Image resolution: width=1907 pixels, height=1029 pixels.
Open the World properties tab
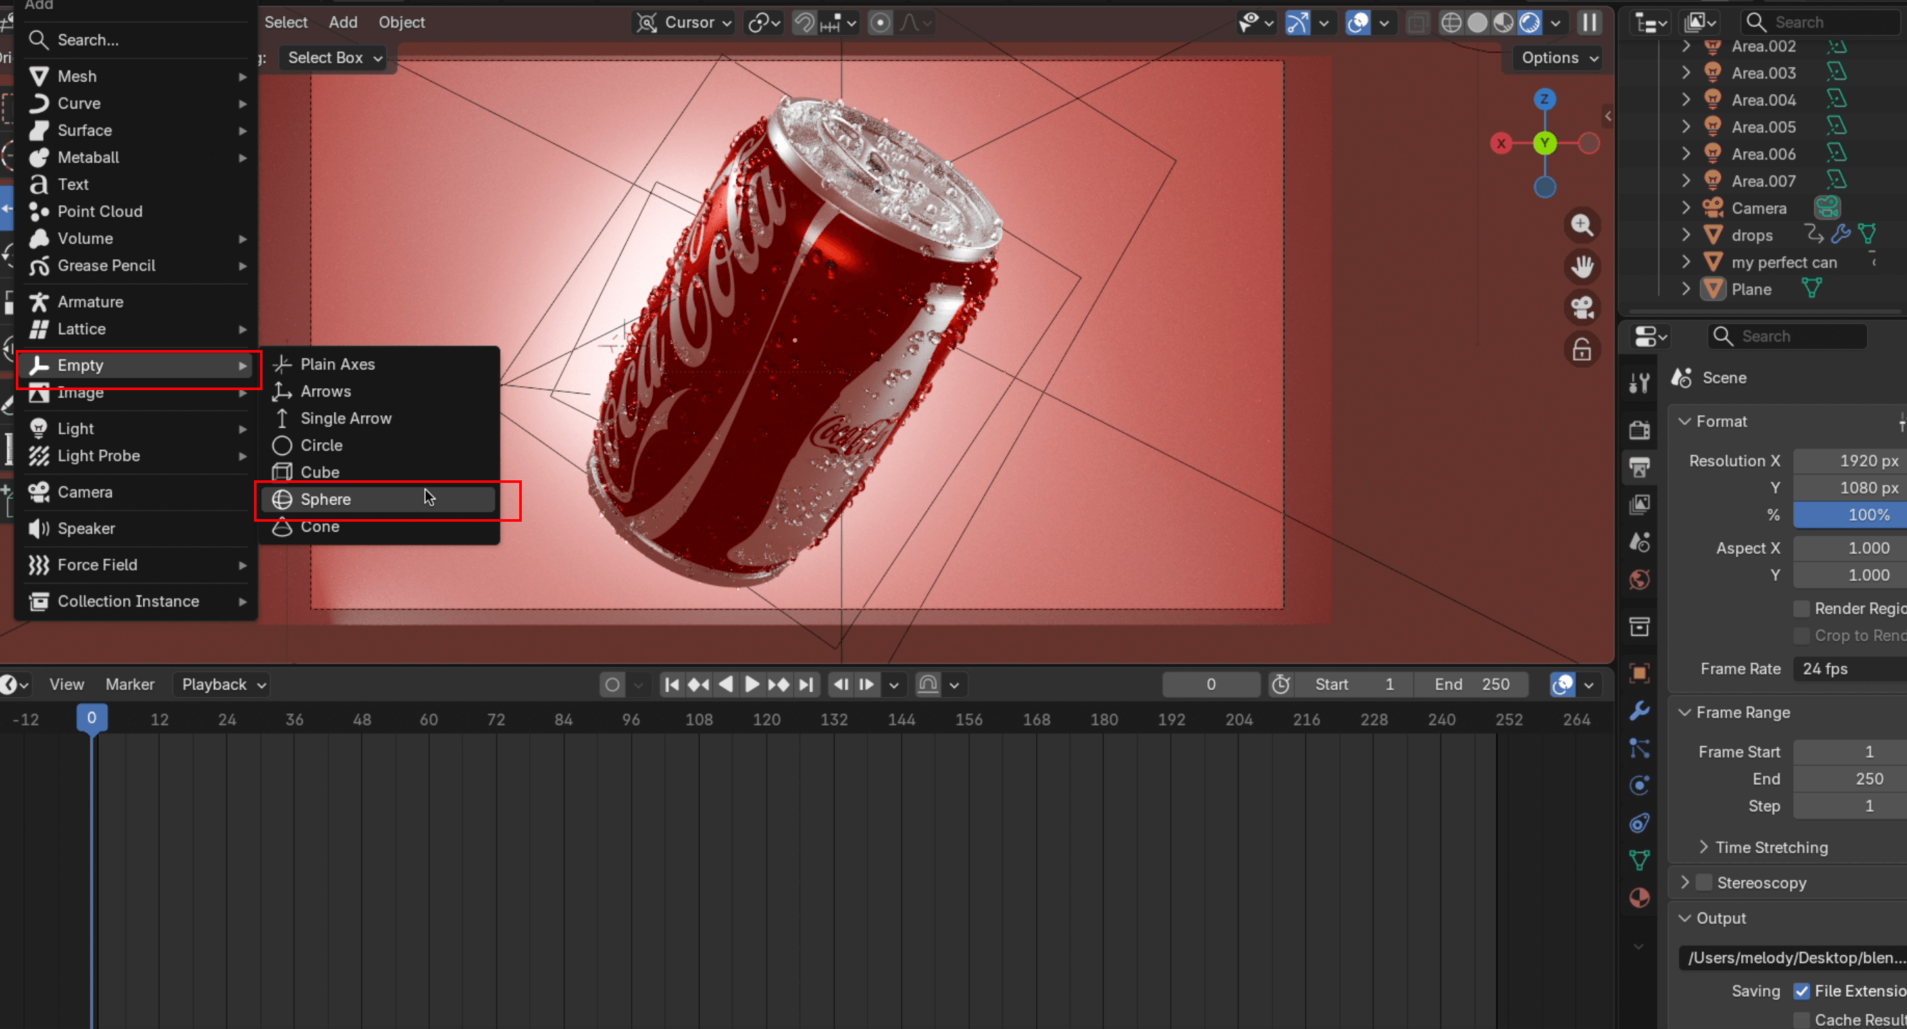point(1639,580)
